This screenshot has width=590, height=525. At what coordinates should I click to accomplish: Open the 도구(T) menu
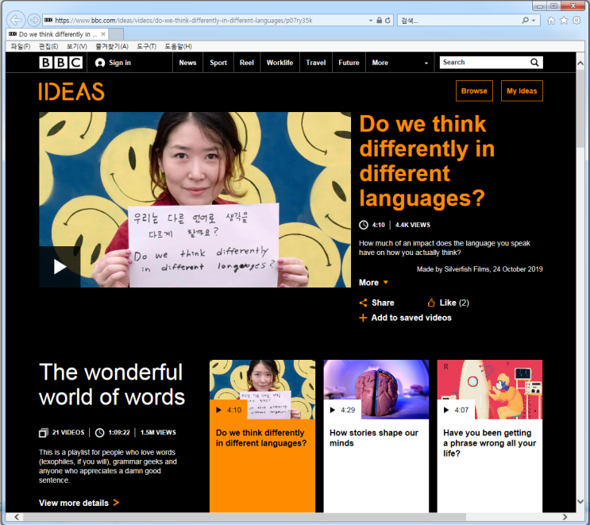146,46
